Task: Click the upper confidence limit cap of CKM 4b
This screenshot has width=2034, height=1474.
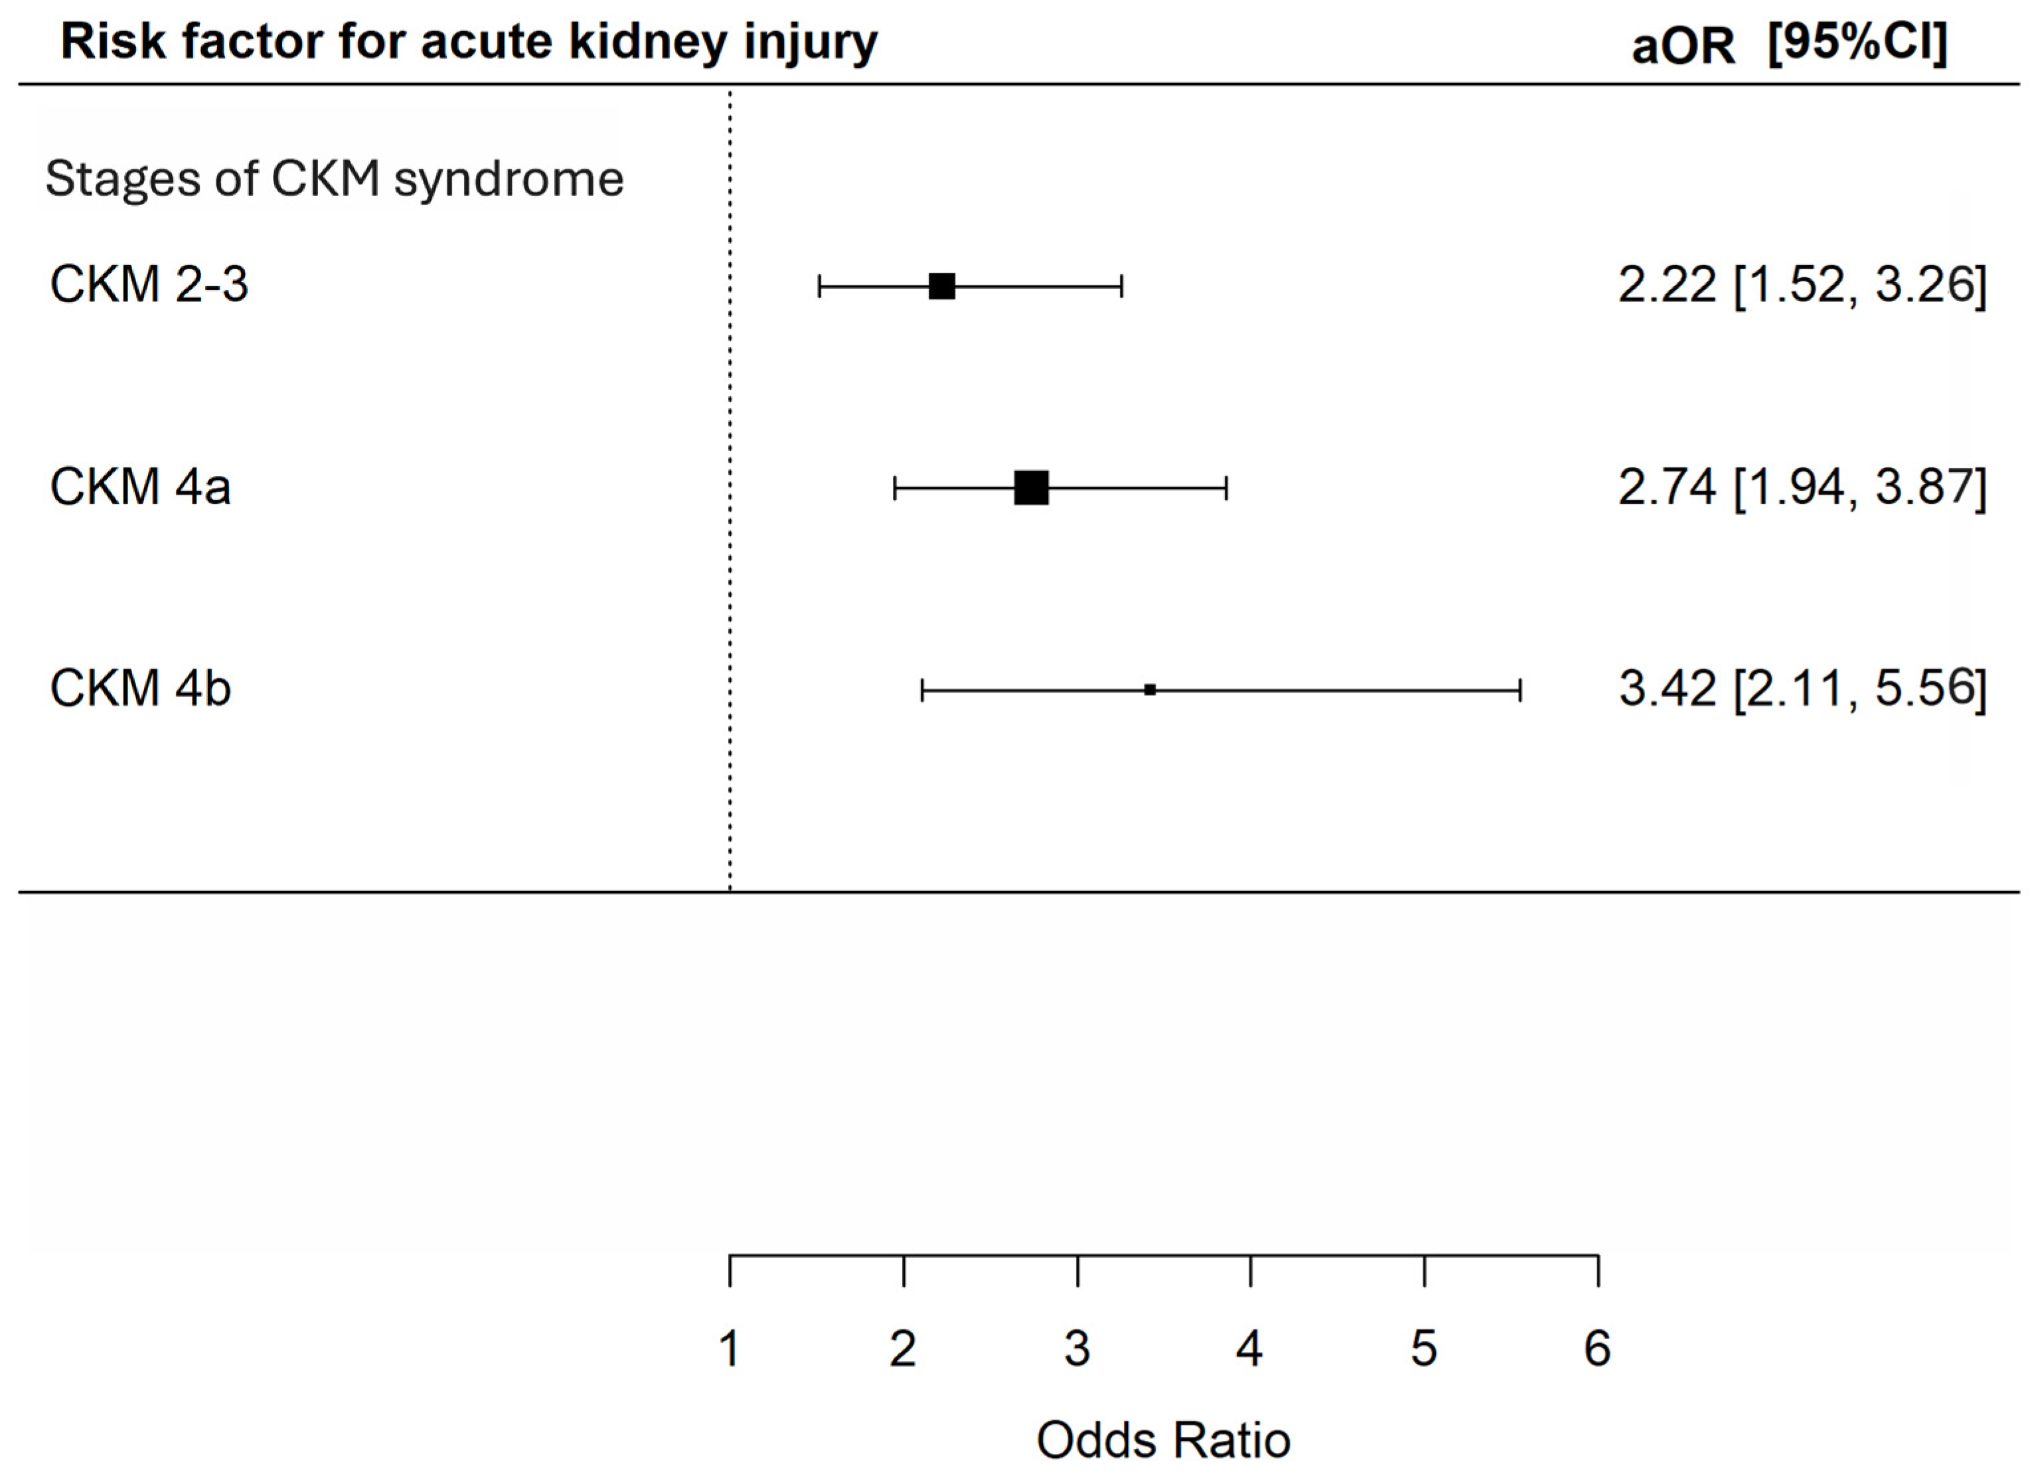Action: [x=1520, y=690]
